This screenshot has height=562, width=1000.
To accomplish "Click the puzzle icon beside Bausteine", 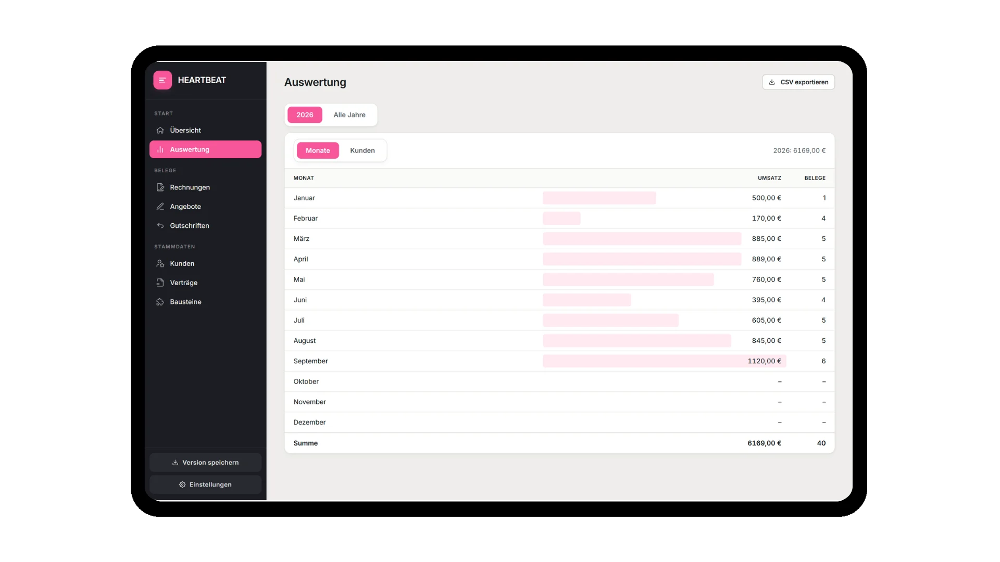I will pyautogui.click(x=160, y=302).
